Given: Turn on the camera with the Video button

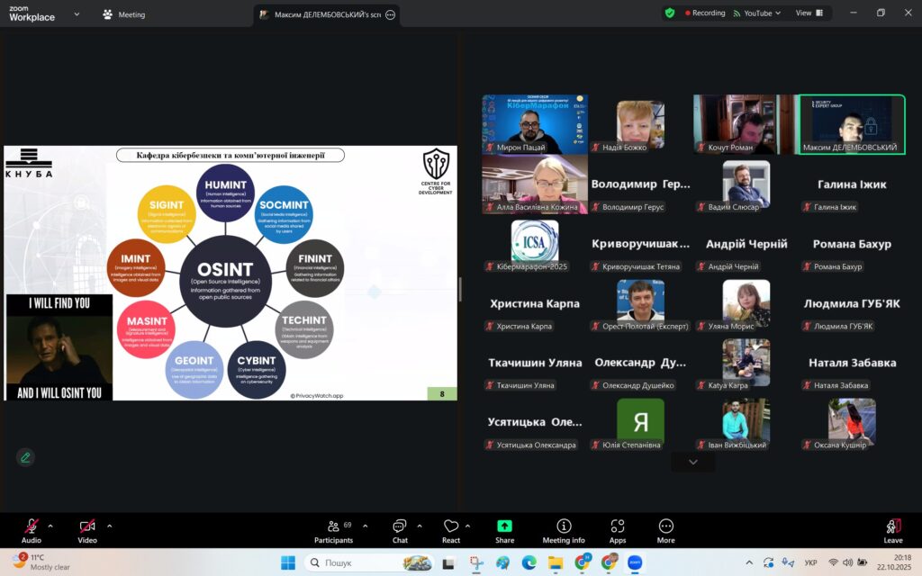Looking at the screenshot, I should (86, 528).
